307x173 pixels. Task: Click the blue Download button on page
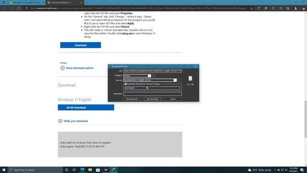point(81,45)
